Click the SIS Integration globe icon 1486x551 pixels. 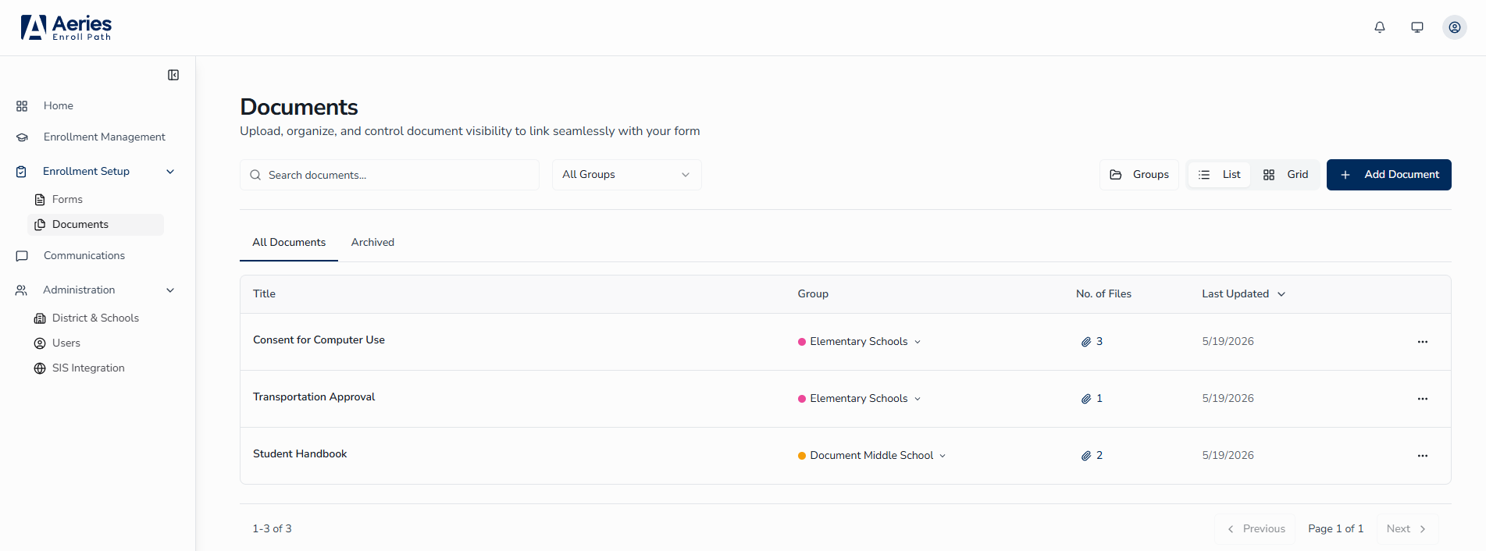(x=40, y=368)
